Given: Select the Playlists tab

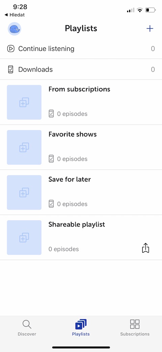Looking at the screenshot, I should (81, 328).
